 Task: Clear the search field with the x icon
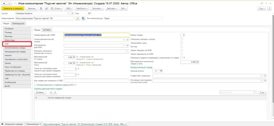click(255, 92)
